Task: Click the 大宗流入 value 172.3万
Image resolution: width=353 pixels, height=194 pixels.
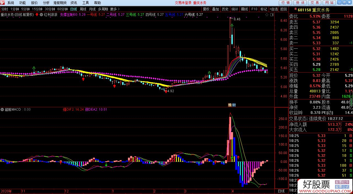Action: point(335,130)
